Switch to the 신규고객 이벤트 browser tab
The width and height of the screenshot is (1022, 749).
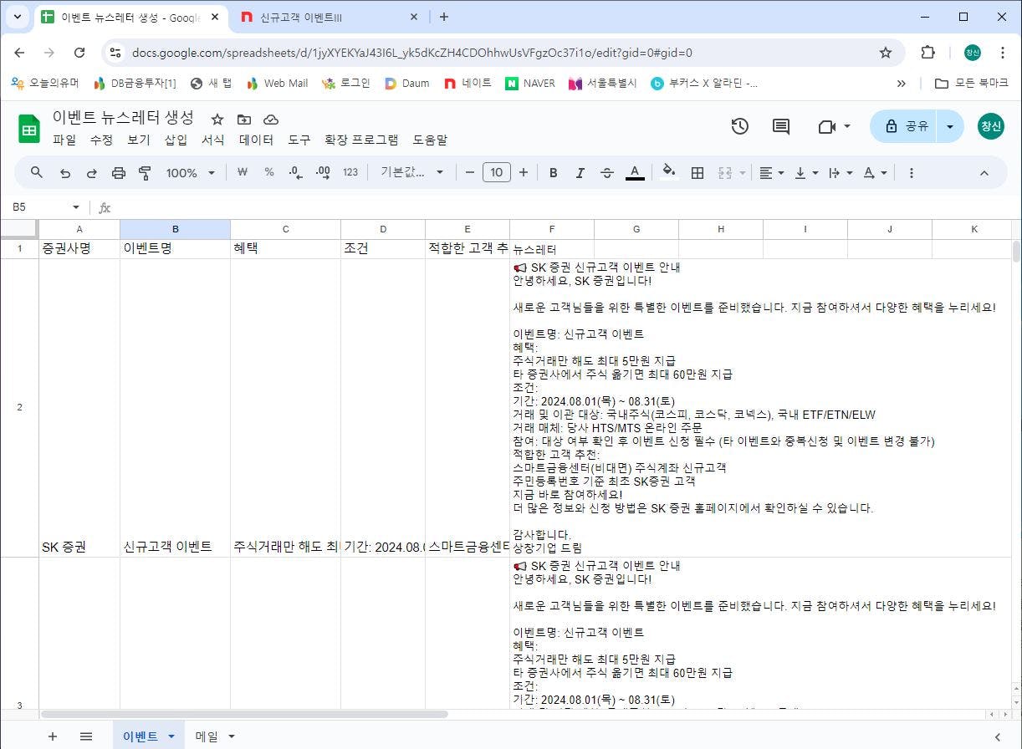pos(330,17)
